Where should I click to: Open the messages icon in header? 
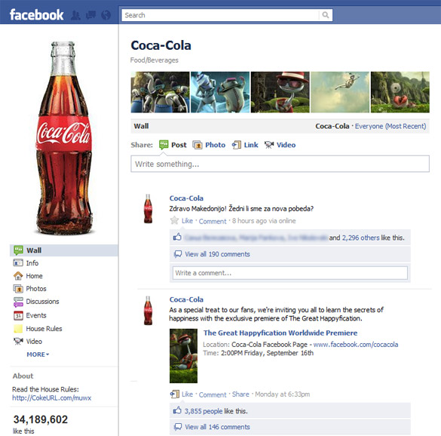point(91,15)
